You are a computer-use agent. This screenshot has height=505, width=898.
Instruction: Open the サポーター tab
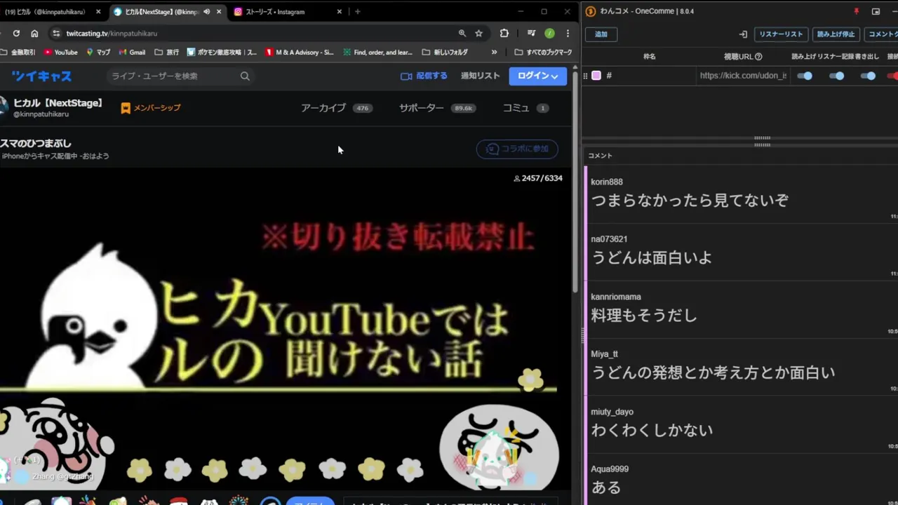pyautogui.click(x=437, y=108)
